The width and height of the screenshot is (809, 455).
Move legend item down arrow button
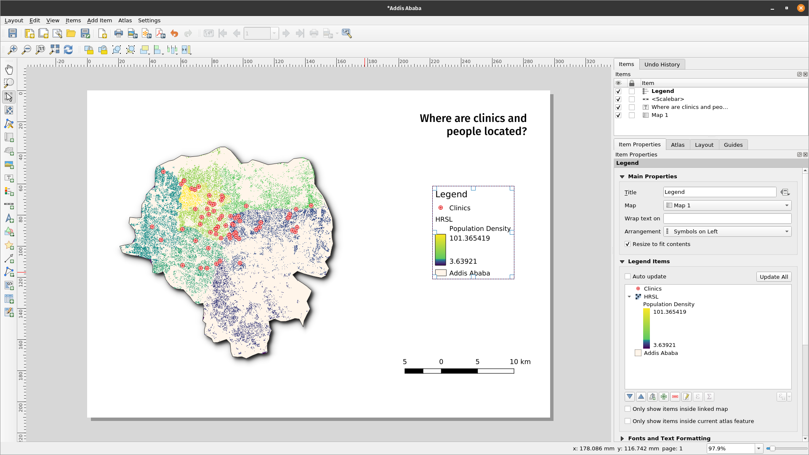pyautogui.click(x=630, y=397)
